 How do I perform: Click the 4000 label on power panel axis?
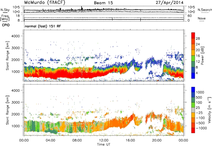[15, 36]
